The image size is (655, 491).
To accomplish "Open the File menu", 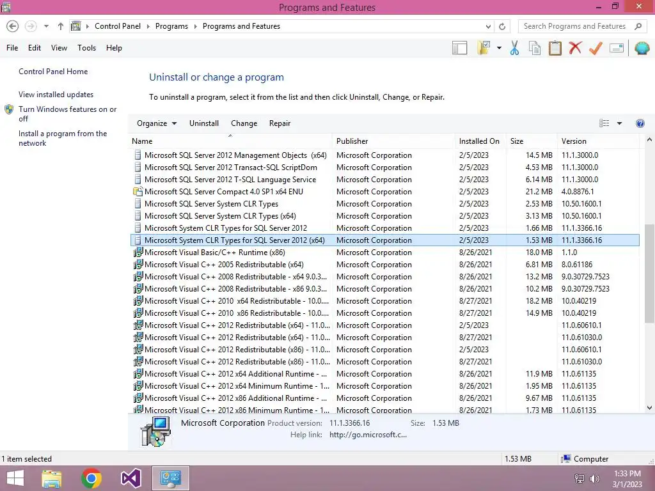I will coord(12,48).
